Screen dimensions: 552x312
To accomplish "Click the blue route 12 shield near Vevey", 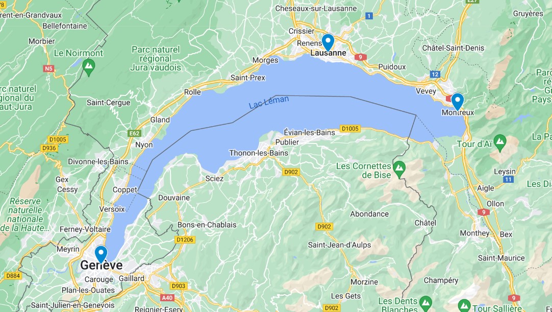I will tap(435, 75).
